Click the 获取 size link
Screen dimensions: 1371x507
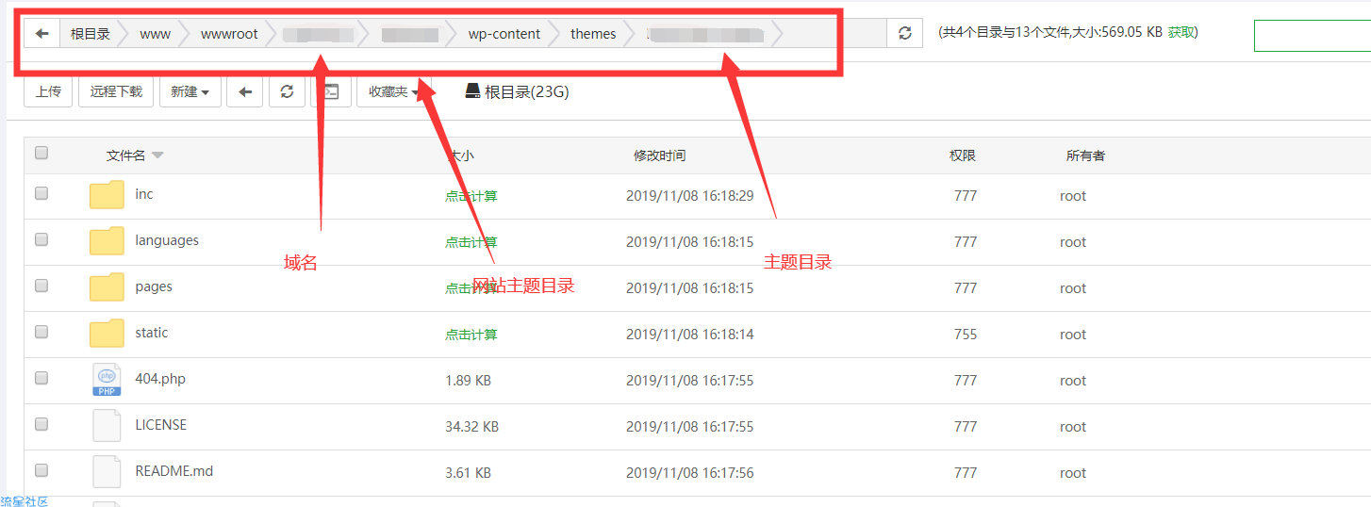[x=1181, y=32]
